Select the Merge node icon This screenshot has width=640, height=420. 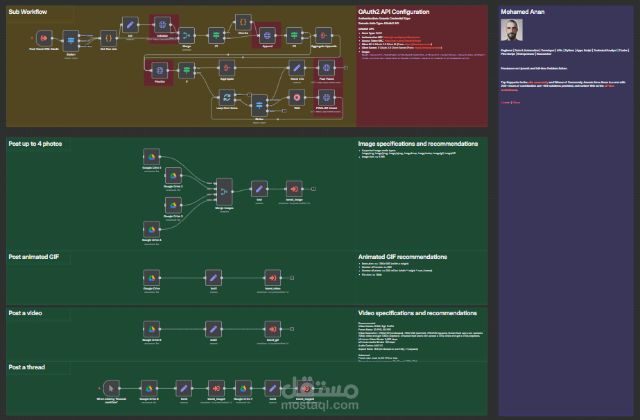coord(186,34)
